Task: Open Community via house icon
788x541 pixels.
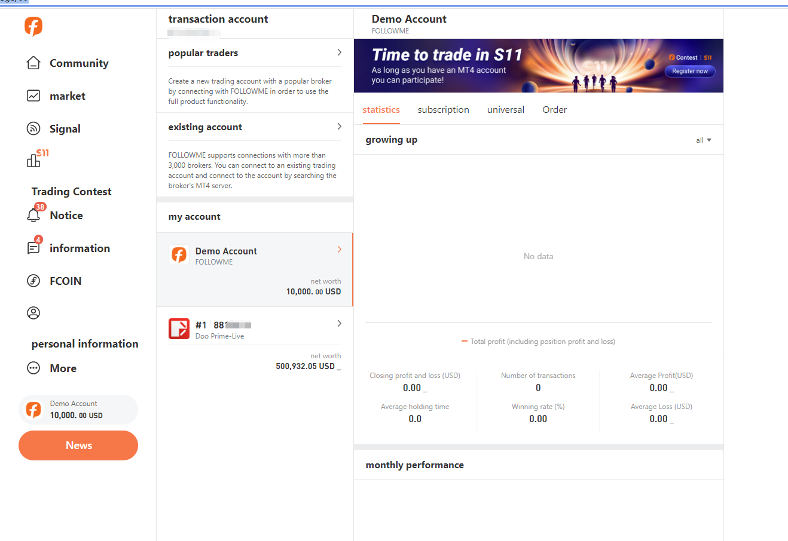Action: click(x=33, y=63)
